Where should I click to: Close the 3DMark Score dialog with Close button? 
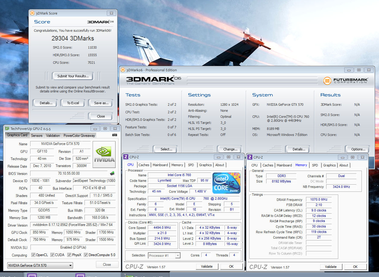click(x=101, y=116)
